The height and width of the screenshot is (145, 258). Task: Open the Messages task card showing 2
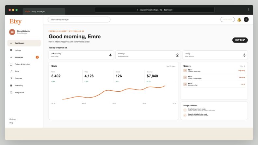(x=148, y=55)
